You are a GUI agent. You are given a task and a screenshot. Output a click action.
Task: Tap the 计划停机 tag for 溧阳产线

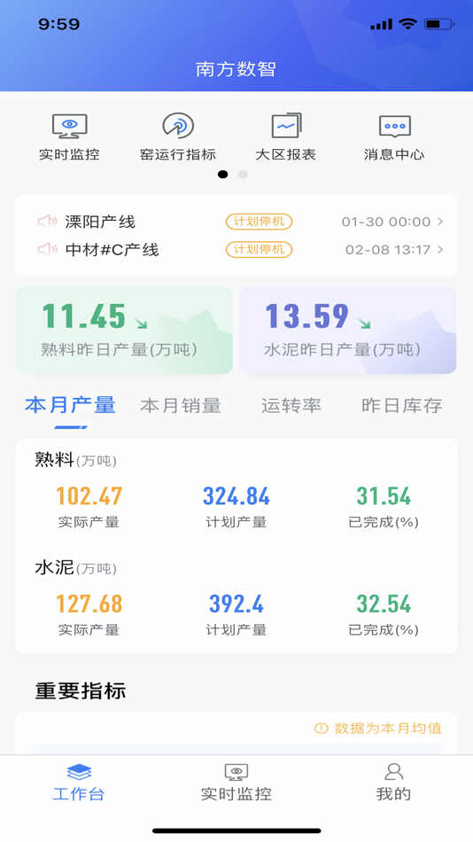[259, 222]
